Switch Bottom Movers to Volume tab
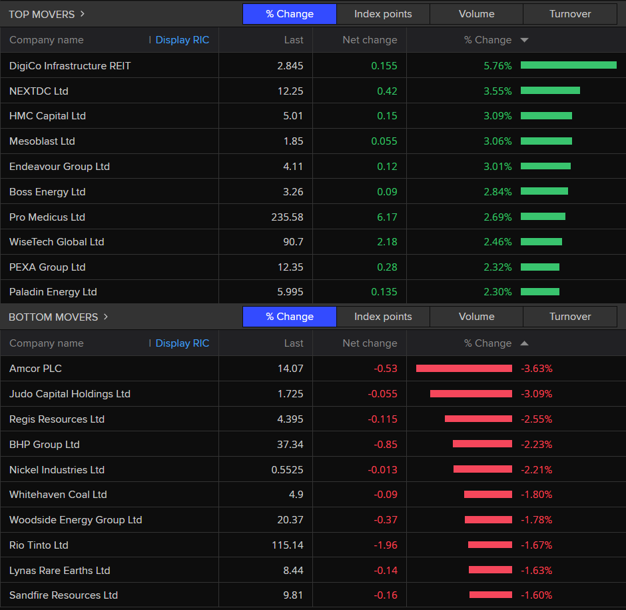 click(477, 317)
